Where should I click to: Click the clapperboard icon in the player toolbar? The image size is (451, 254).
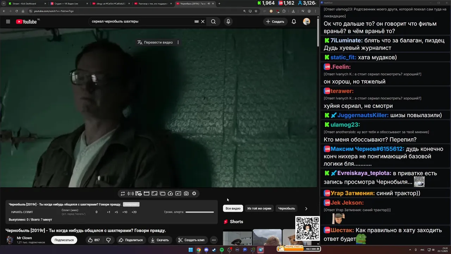(147, 193)
